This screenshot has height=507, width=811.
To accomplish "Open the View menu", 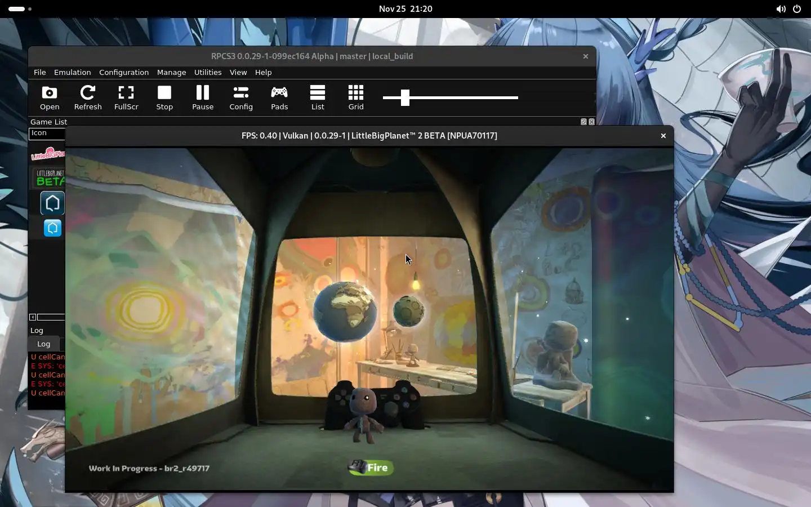I will 238,72.
